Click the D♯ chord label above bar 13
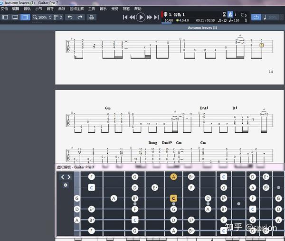This screenshot has width=285, height=241. pyautogui.click(x=235, y=108)
